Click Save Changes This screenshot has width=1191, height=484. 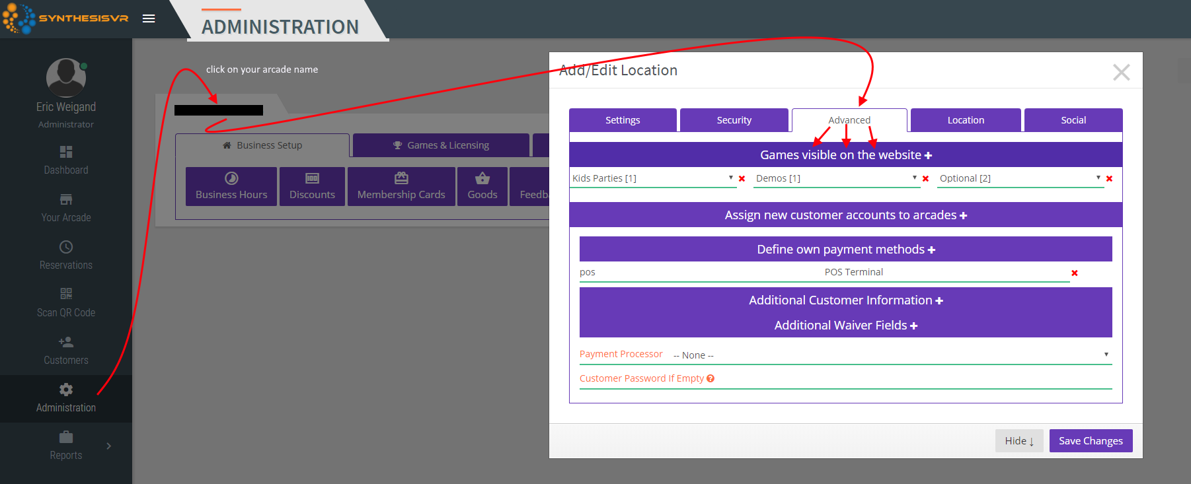1091,441
